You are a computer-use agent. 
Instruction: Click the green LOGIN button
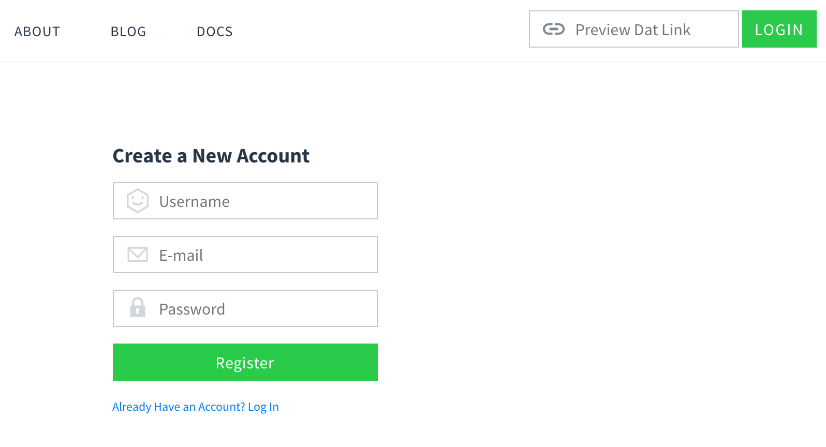point(779,29)
